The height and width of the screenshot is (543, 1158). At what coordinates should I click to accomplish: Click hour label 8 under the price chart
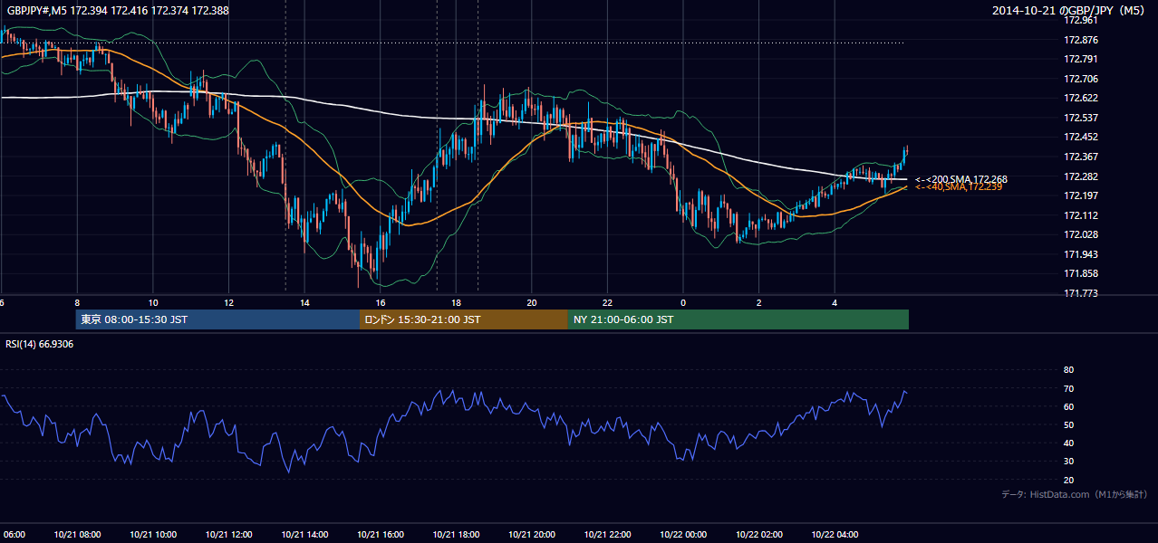pos(77,302)
